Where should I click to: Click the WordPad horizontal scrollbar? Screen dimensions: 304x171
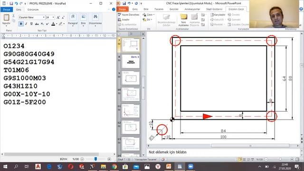pos(52,154)
